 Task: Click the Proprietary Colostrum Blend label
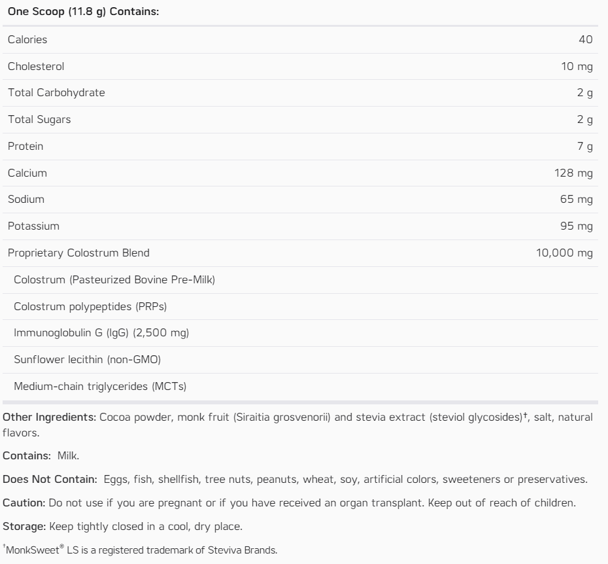(78, 253)
